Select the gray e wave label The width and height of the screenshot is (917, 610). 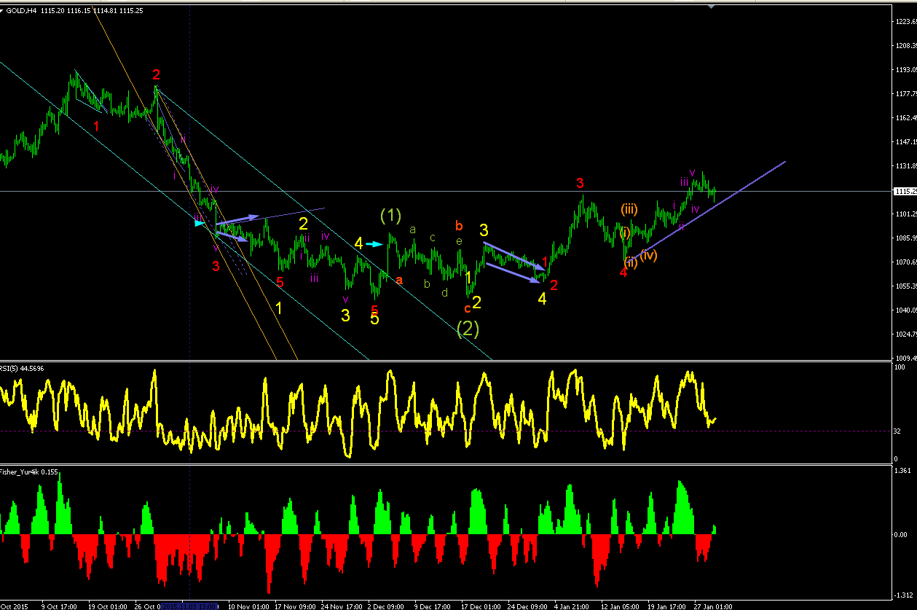tap(459, 241)
